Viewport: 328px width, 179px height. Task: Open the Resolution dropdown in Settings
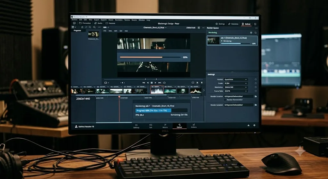pos(236,87)
